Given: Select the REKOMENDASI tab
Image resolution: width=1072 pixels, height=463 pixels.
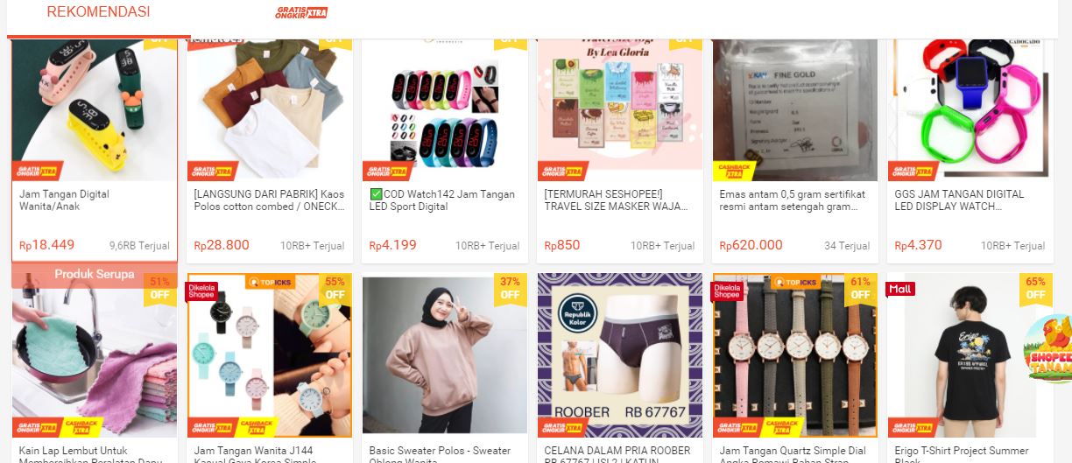Looking at the screenshot, I should click(x=98, y=12).
